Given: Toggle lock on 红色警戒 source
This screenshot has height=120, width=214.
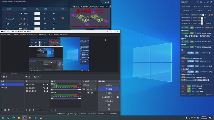Looking at the screenshot, I should pos(47,88).
